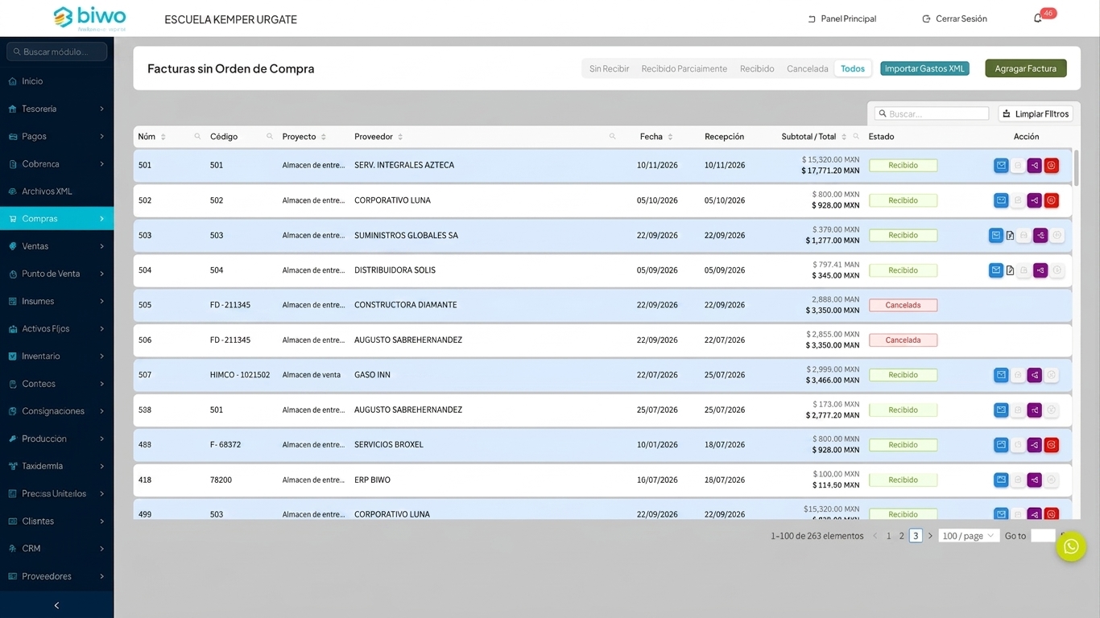Click the Inicio home icon in sidebar
1100x618 pixels.
(12, 81)
